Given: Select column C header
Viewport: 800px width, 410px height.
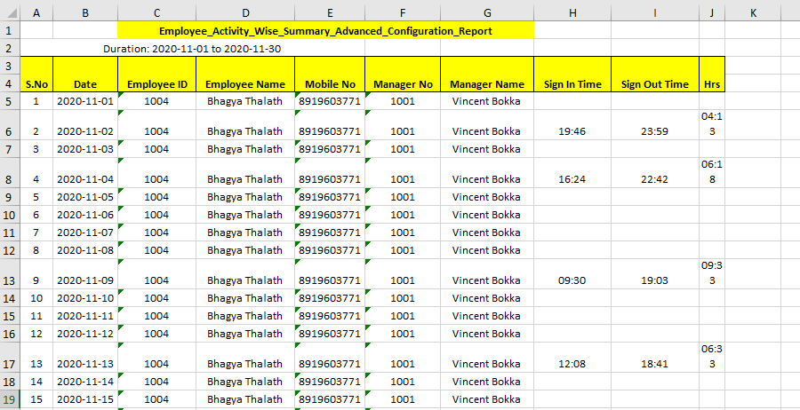Looking at the screenshot, I should tap(156, 13).
